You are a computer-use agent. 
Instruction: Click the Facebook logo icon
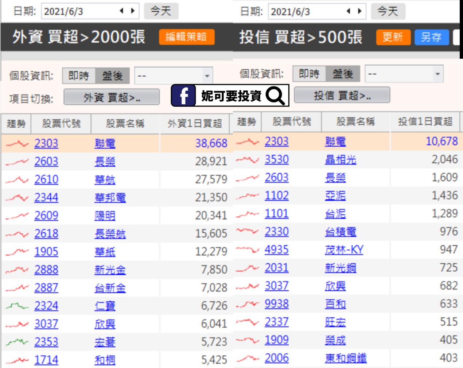coord(184,96)
